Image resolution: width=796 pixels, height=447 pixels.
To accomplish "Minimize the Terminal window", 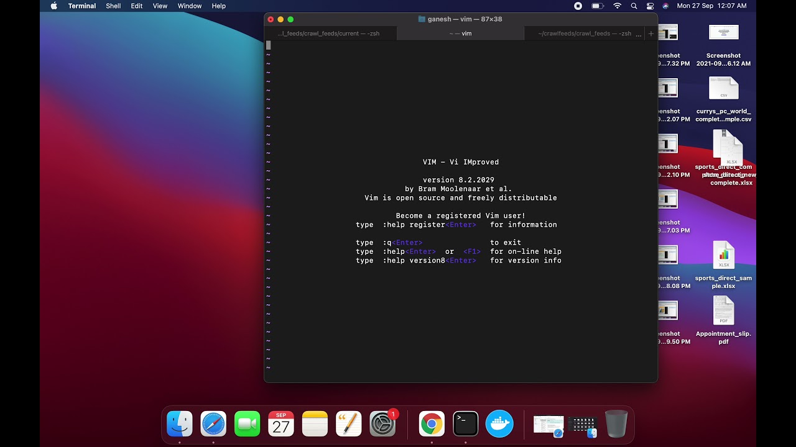I will point(280,19).
